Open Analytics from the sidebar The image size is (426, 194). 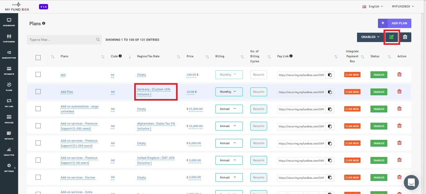9,152
